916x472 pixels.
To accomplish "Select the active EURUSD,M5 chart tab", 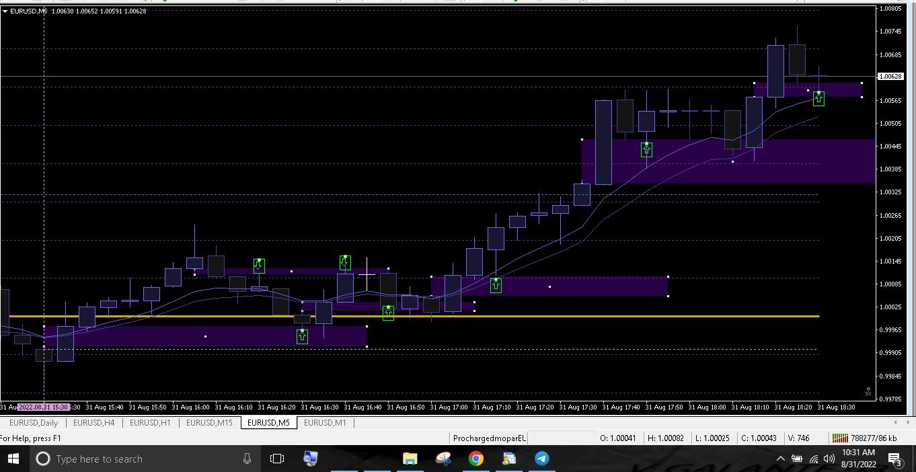I will pos(268,423).
